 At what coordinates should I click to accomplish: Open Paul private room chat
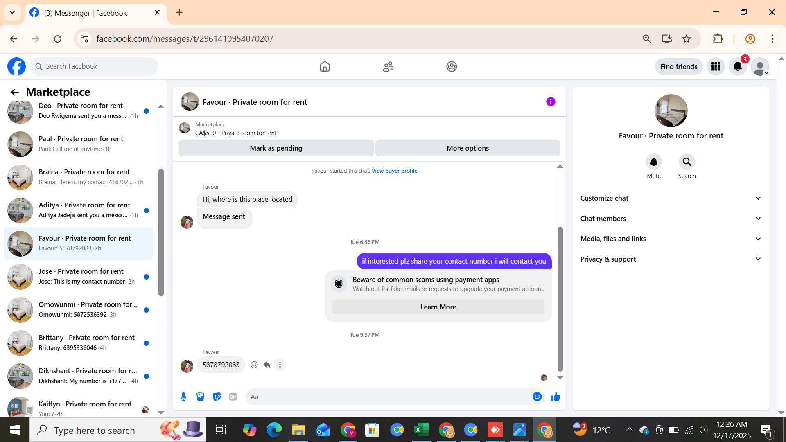point(78,144)
